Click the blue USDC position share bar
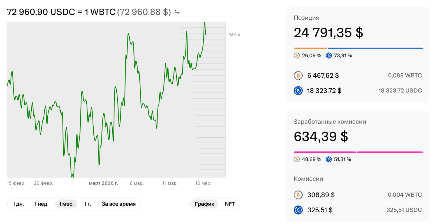 click(375, 48)
